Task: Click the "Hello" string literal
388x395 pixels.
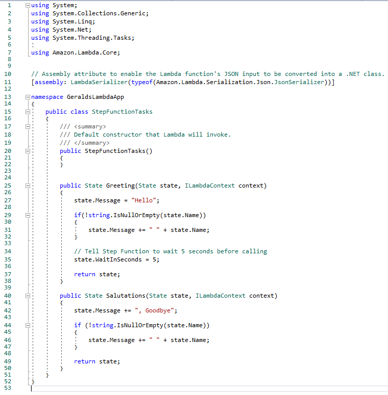Action: [x=143, y=200]
